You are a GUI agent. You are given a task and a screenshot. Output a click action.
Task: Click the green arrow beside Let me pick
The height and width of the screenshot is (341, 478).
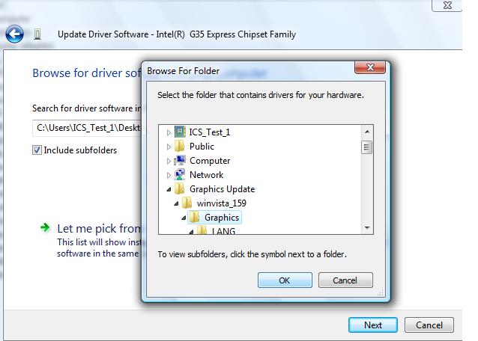click(45, 227)
